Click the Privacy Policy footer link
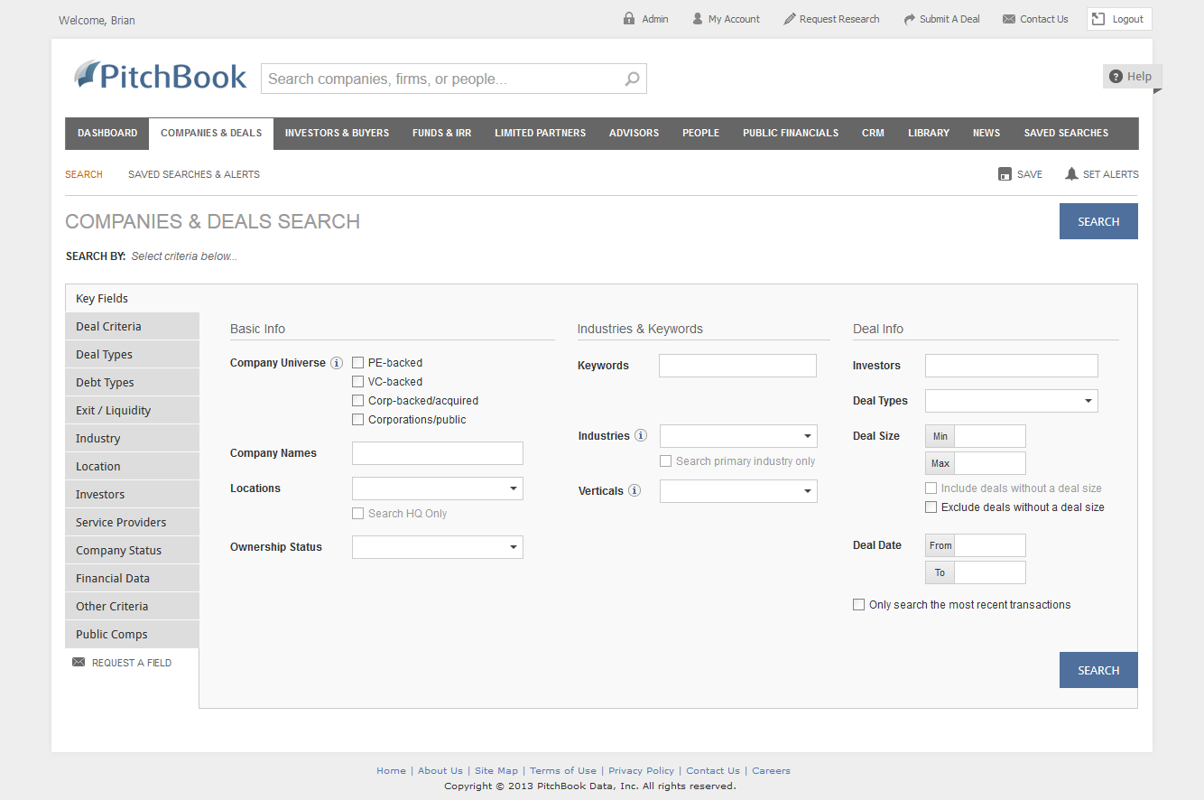Screen dimensions: 1204x800 coord(642,771)
